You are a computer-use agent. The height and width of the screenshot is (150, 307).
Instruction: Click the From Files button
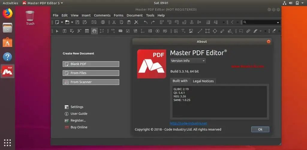coord(91,73)
